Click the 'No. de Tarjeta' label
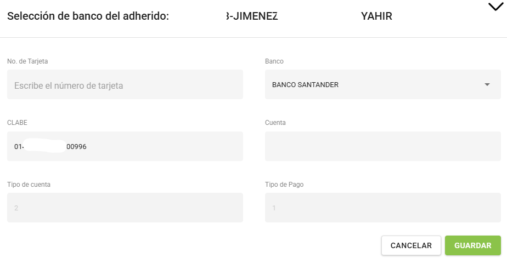507x275 pixels. pos(27,61)
